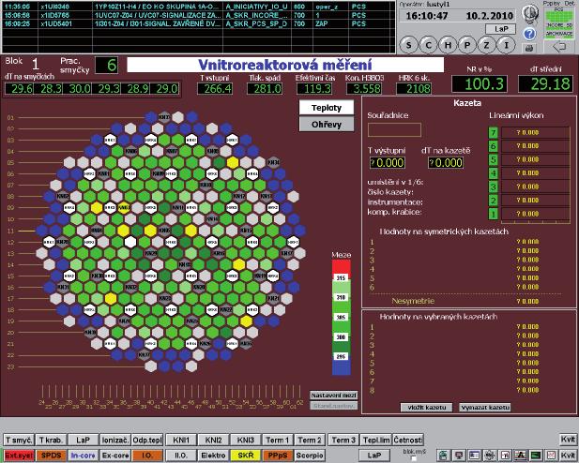The height and width of the screenshot is (463, 579).
Task: Switch to the Scorpio section
Action: coord(310,456)
